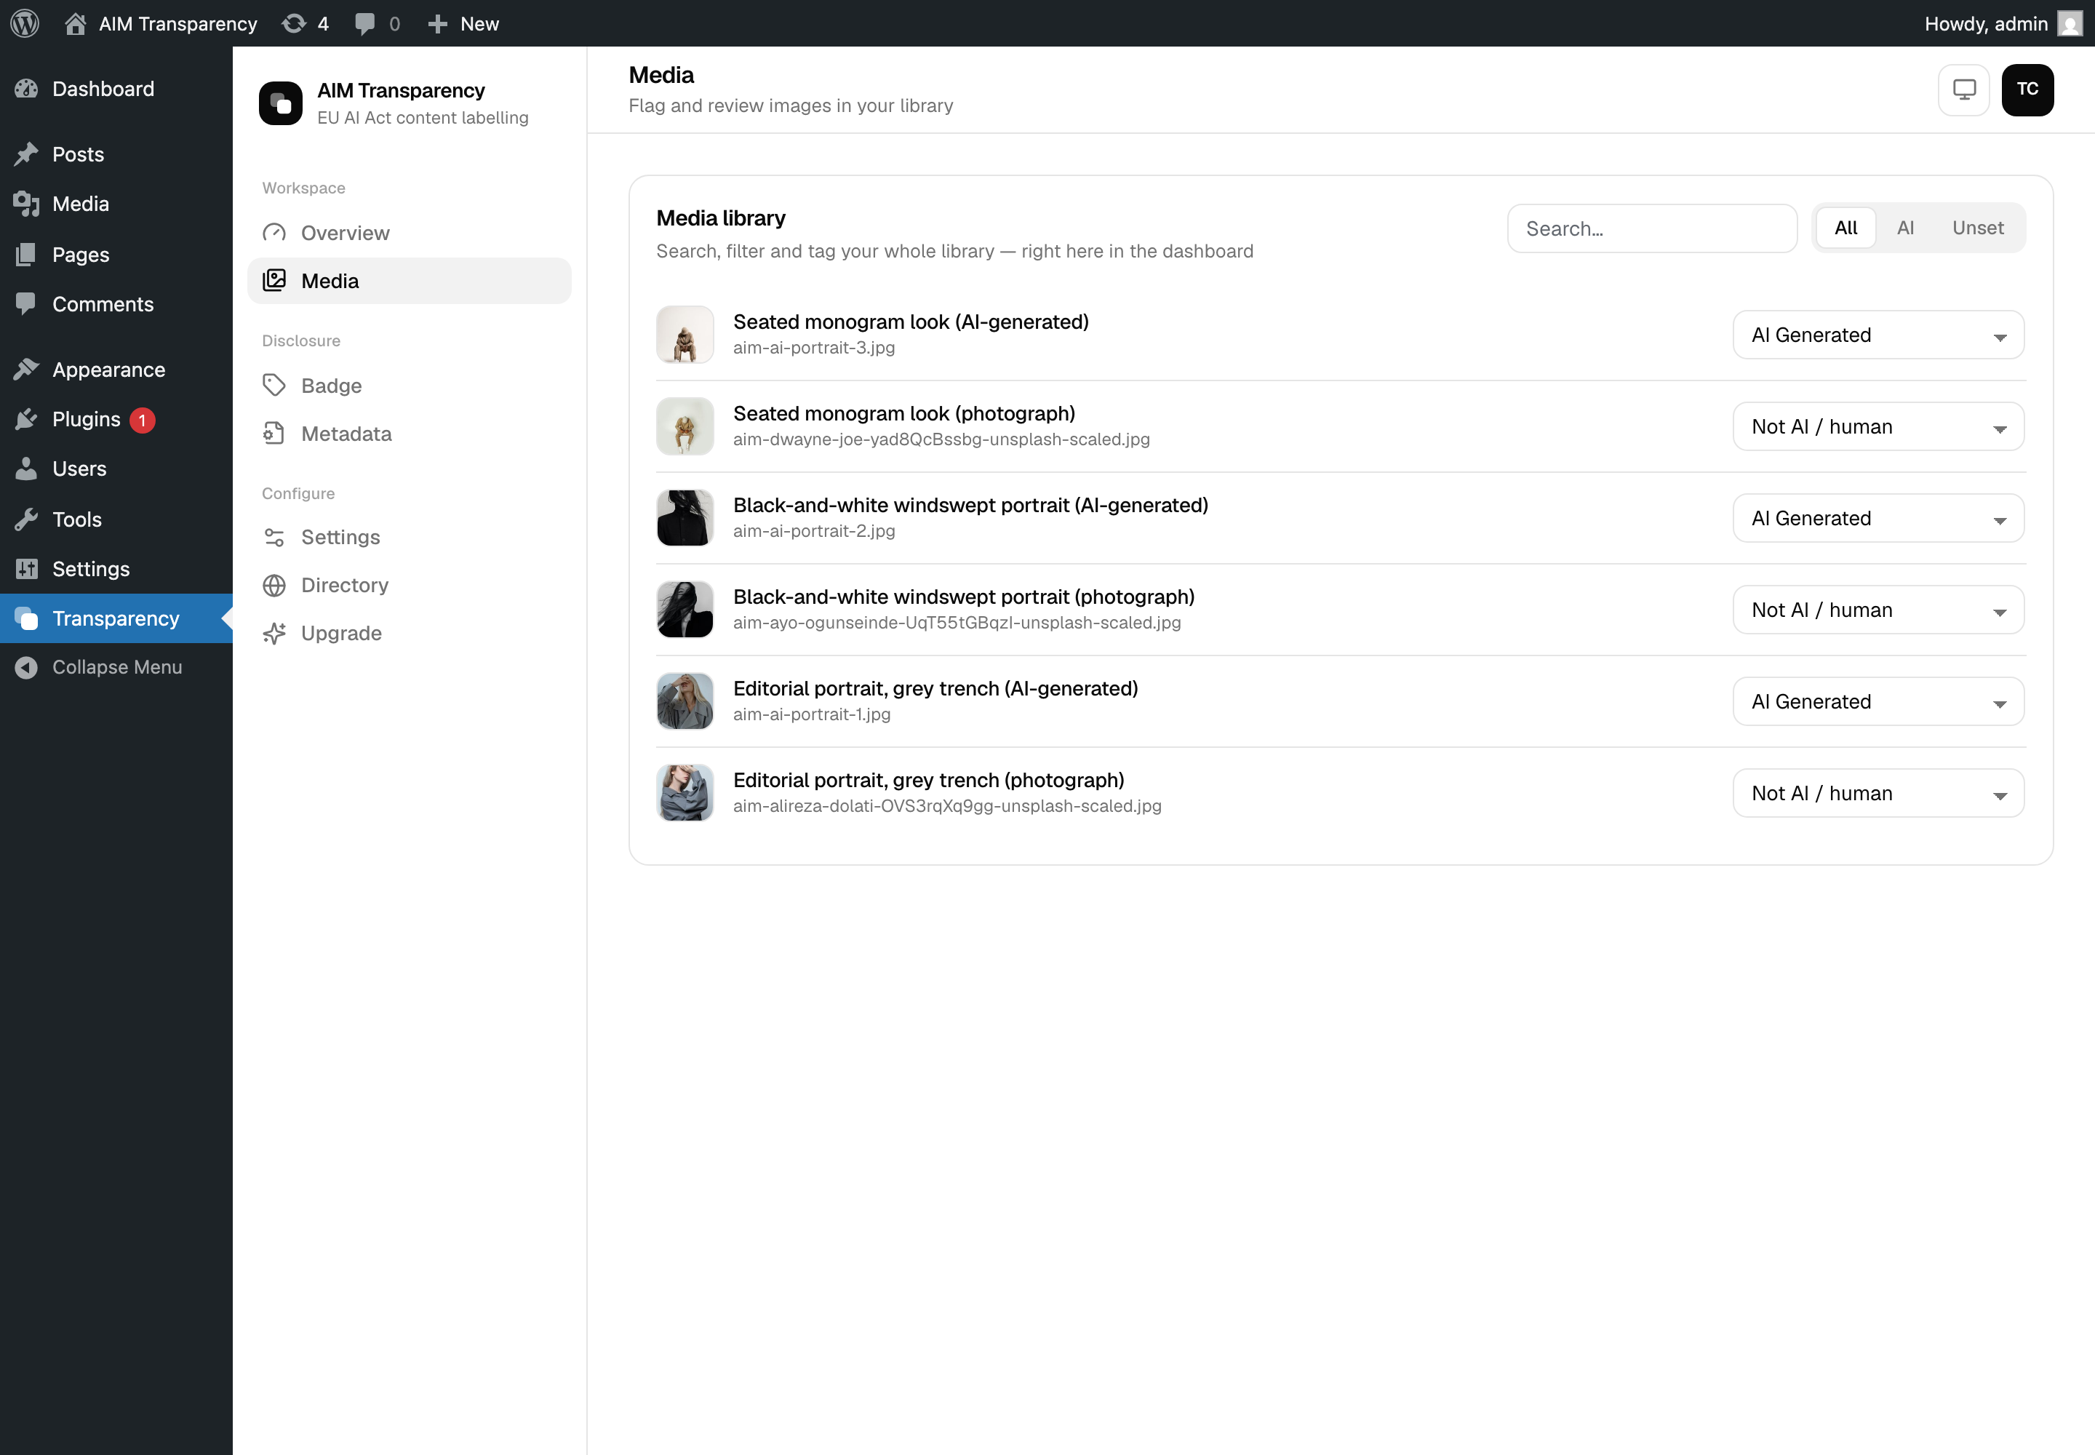Open Dashboard in the WordPress sidebar
2095x1455 pixels.
click(x=116, y=89)
